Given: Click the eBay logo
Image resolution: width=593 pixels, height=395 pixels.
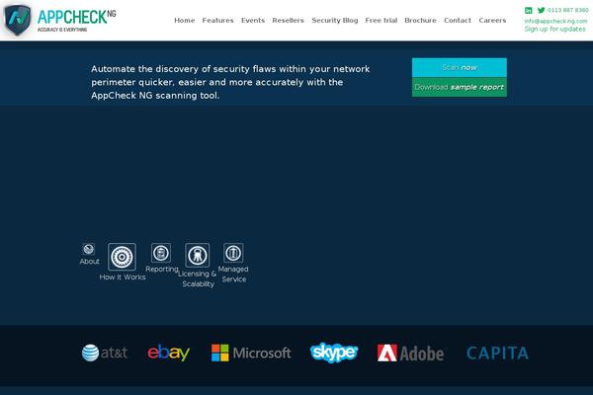Looking at the screenshot, I should click(169, 353).
